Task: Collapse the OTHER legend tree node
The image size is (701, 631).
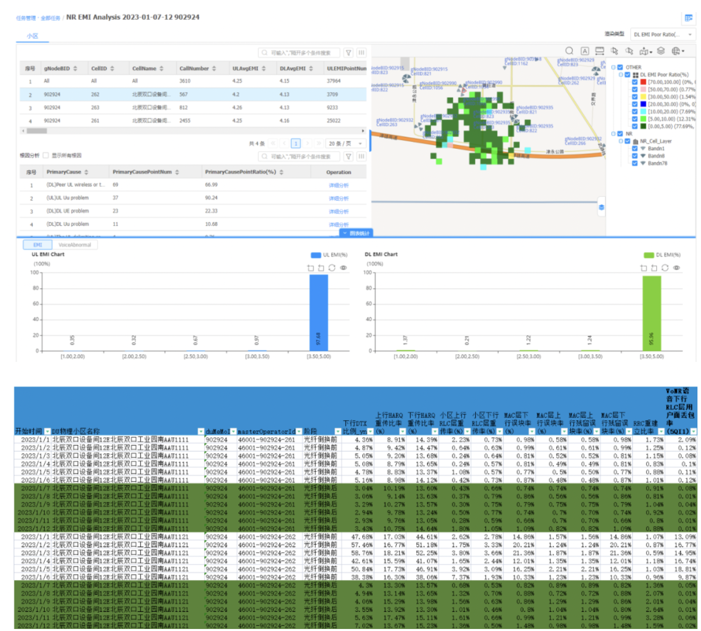Action: point(613,67)
